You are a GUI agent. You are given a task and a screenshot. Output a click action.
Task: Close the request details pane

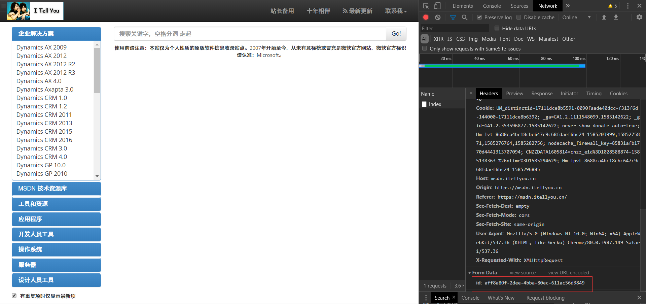pyautogui.click(x=471, y=93)
